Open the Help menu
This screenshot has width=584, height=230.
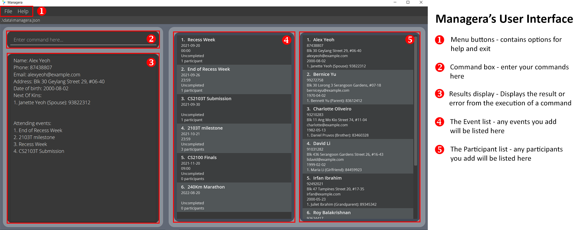pyautogui.click(x=23, y=11)
